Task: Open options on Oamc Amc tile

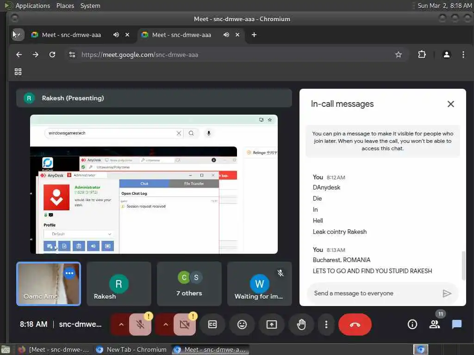Action: 69,273
